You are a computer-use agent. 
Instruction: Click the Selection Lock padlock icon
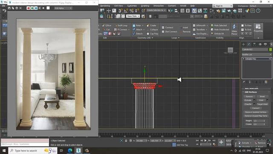[126, 141]
